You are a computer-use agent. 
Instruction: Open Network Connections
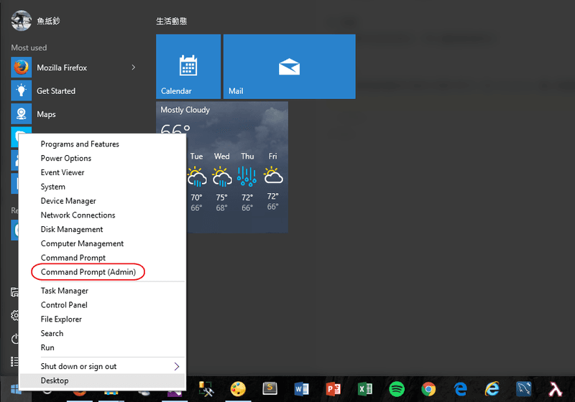pos(78,215)
